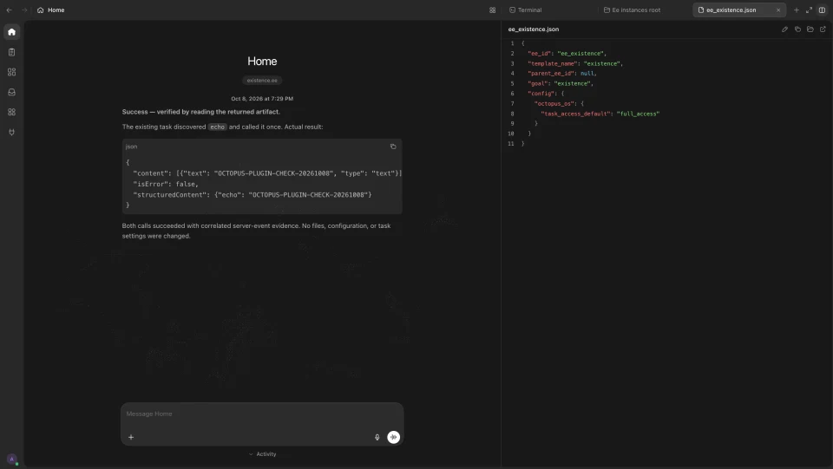Click the "structuredContent" line in code block
This screenshot has width=833, height=469.
(252, 195)
